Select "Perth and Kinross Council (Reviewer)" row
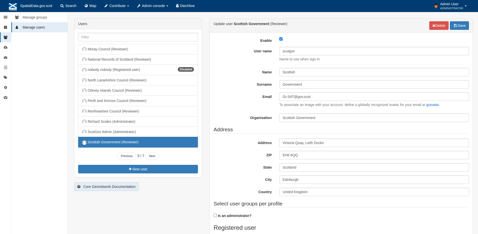The image size is (478, 234). click(138, 101)
